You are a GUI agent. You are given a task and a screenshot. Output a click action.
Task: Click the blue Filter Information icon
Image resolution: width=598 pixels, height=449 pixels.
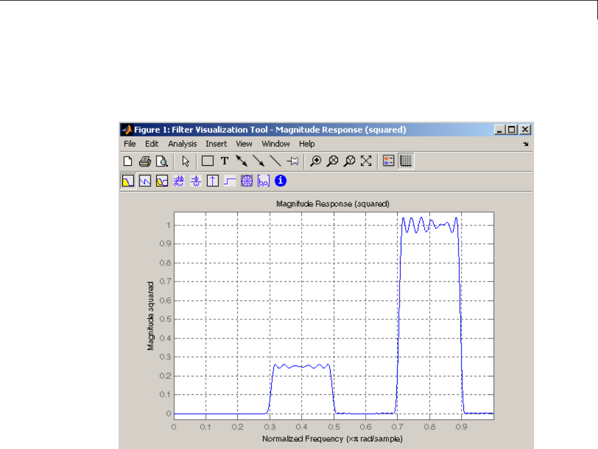point(280,181)
